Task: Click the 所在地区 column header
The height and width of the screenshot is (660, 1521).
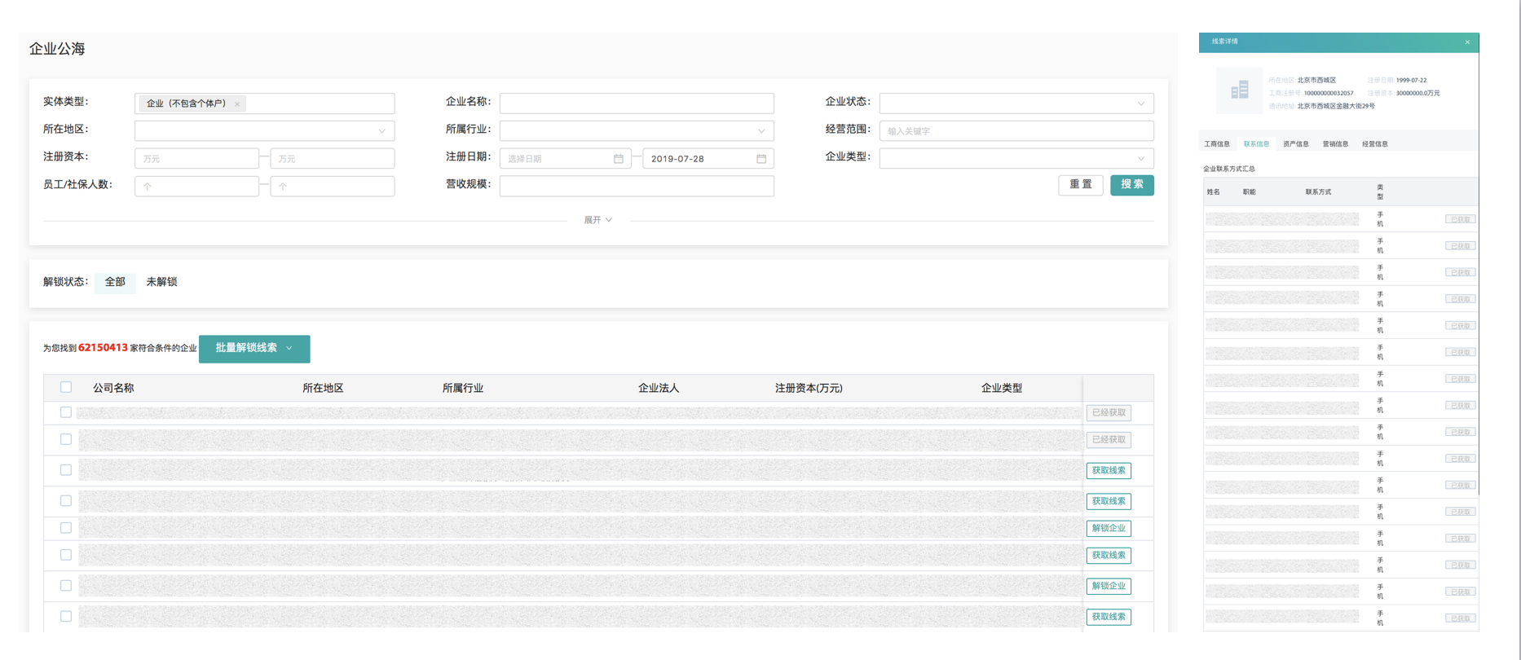Action: (323, 388)
